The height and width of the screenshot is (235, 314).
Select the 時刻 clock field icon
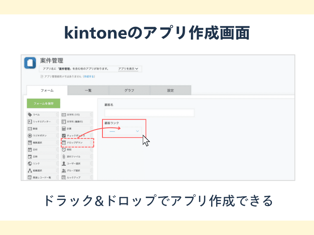[64, 150]
